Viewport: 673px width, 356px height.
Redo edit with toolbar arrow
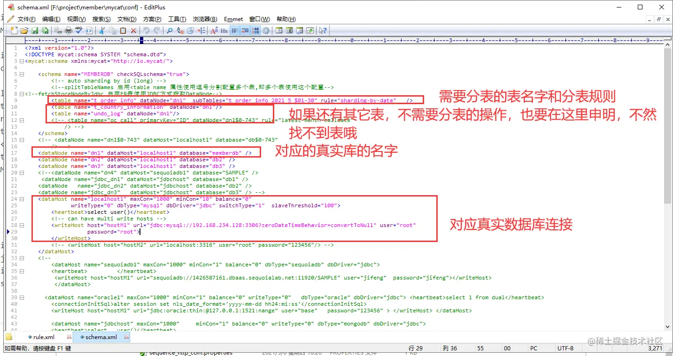[157, 30]
